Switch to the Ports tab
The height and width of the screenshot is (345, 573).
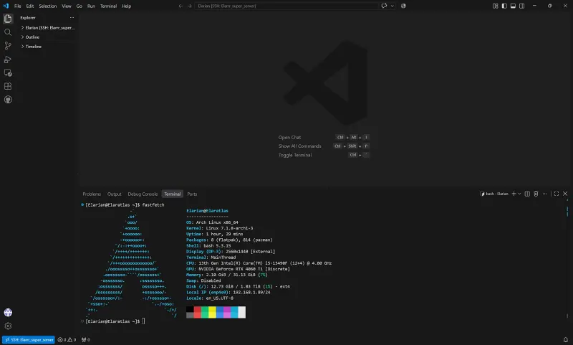[x=192, y=194]
